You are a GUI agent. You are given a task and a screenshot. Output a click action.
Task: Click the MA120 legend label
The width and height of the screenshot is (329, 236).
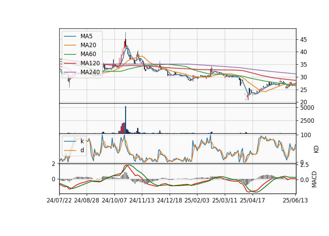pos(90,63)
